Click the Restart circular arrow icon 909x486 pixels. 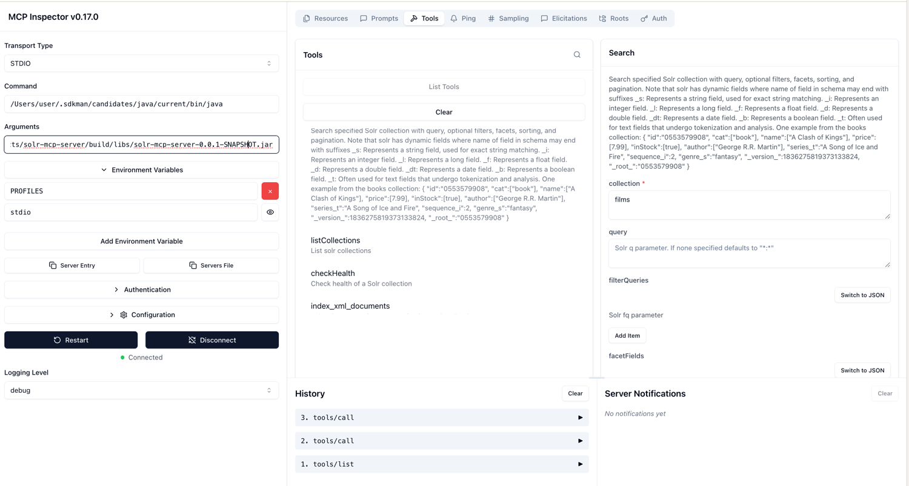tap(57, 340)
